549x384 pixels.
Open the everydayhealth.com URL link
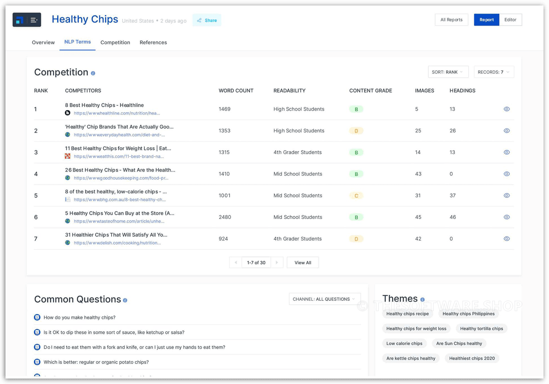[119, 135]
